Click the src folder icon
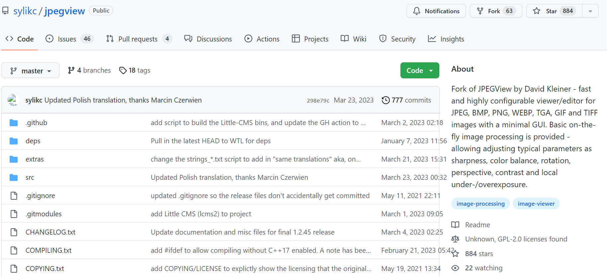 (x=14, y=177)
